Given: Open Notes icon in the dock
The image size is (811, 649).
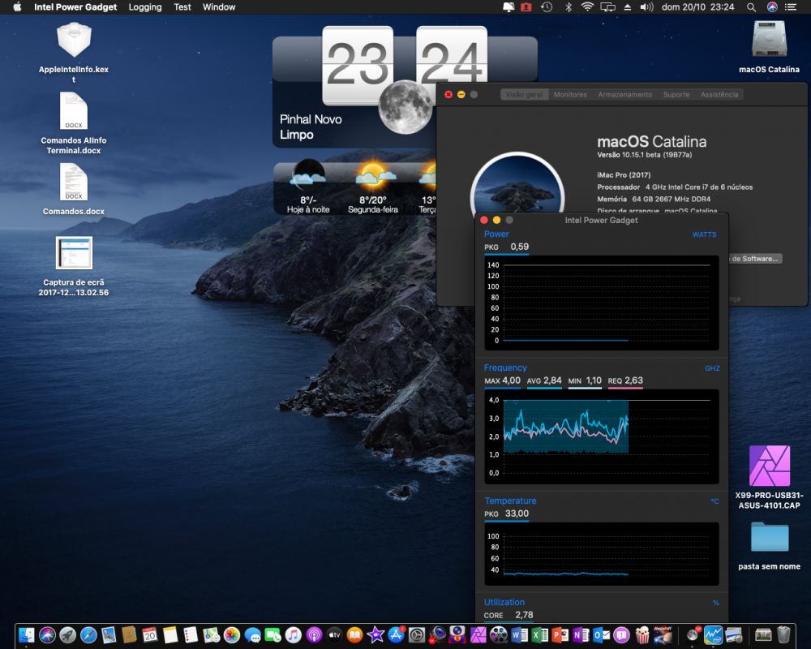Looking at the screenshot, I should pos(170,634).
